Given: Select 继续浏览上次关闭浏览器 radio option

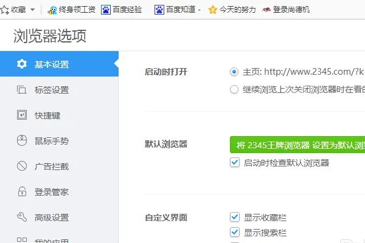Looking at the screenshot, I should click(x=234, y=89).
